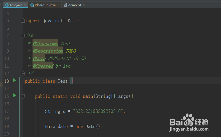The width and height of the screenshot is (221, 137).
Task: Close the demo.txt tab
Action: [x=84, y=5]
